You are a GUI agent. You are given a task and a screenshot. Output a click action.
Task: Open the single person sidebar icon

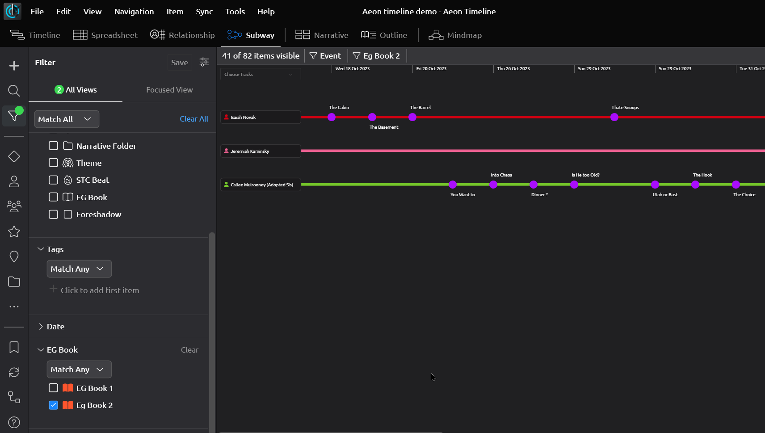pos(14,181)
